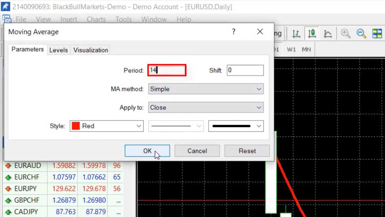The image size is (385, 217).
Task: Open the line width dropdown
Action: (236, 126)
